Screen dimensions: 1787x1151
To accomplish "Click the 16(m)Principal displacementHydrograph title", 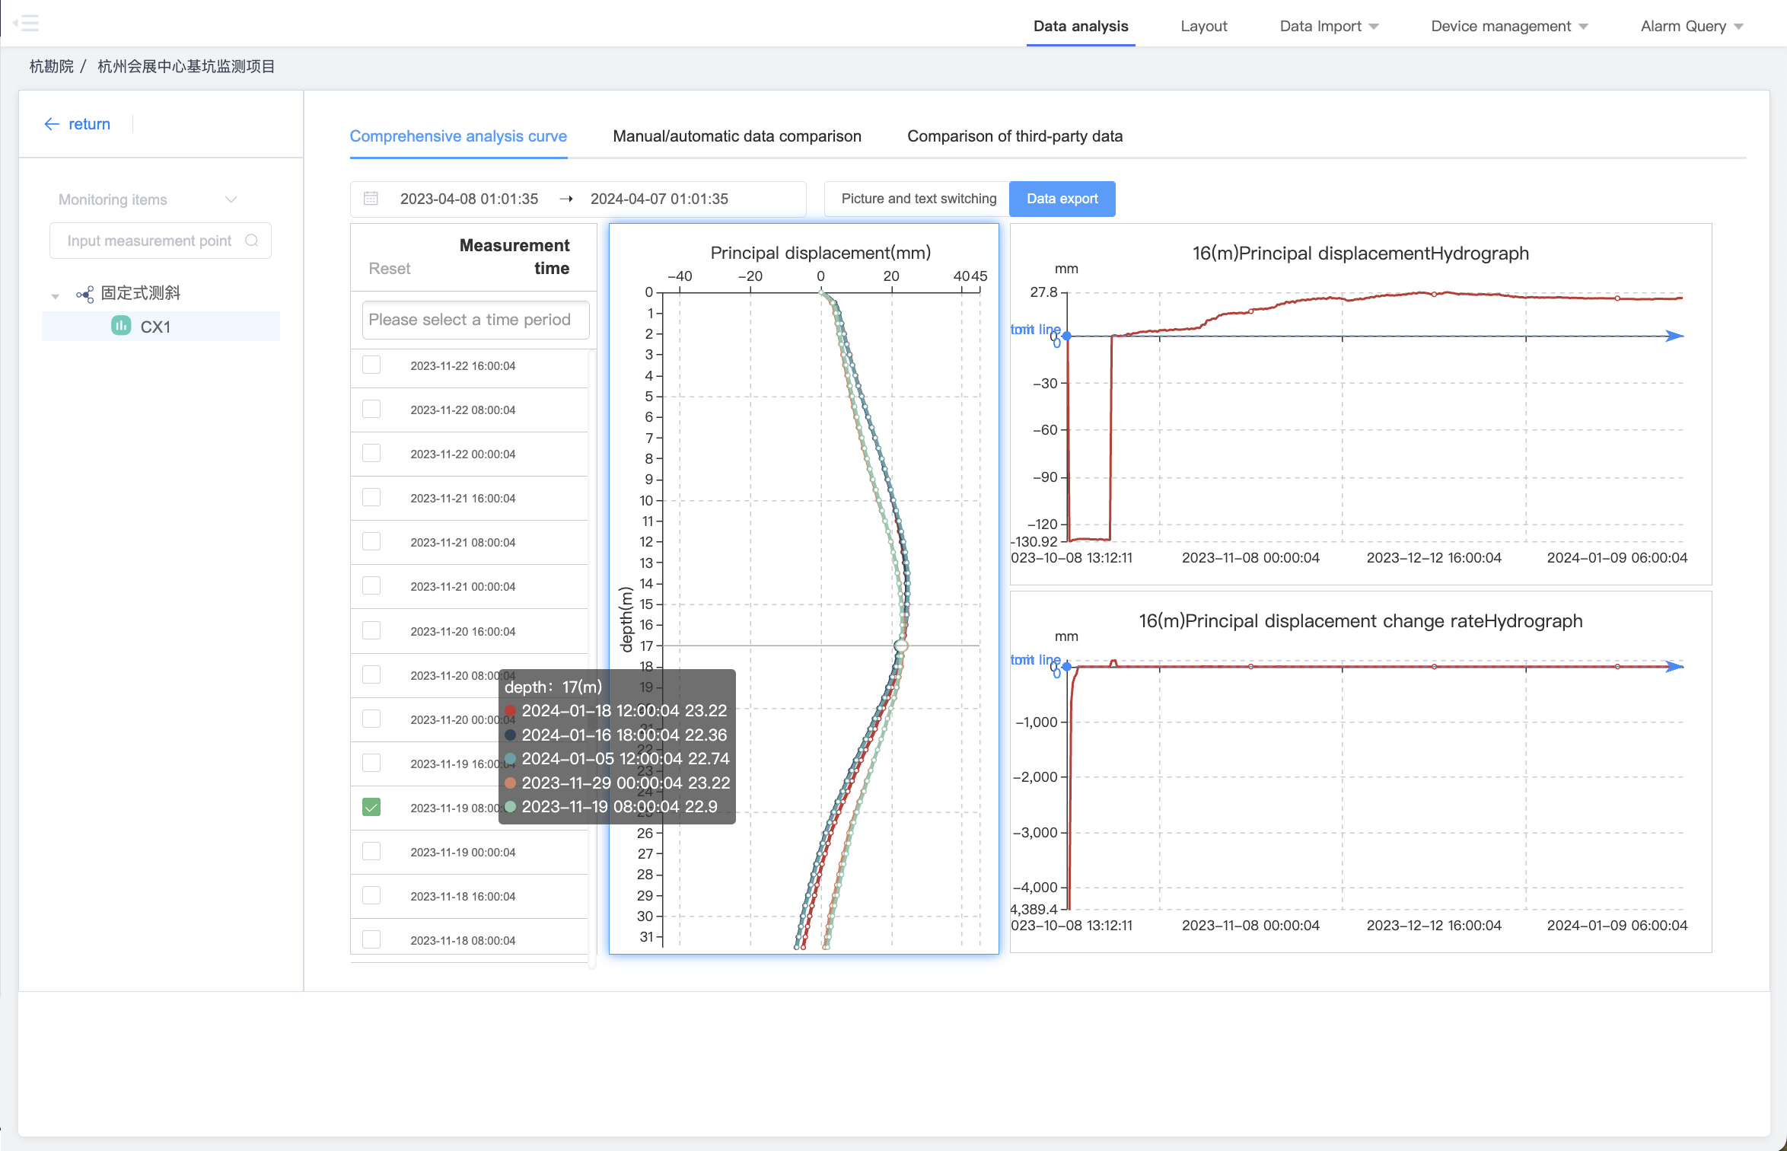I will 1361,253.
